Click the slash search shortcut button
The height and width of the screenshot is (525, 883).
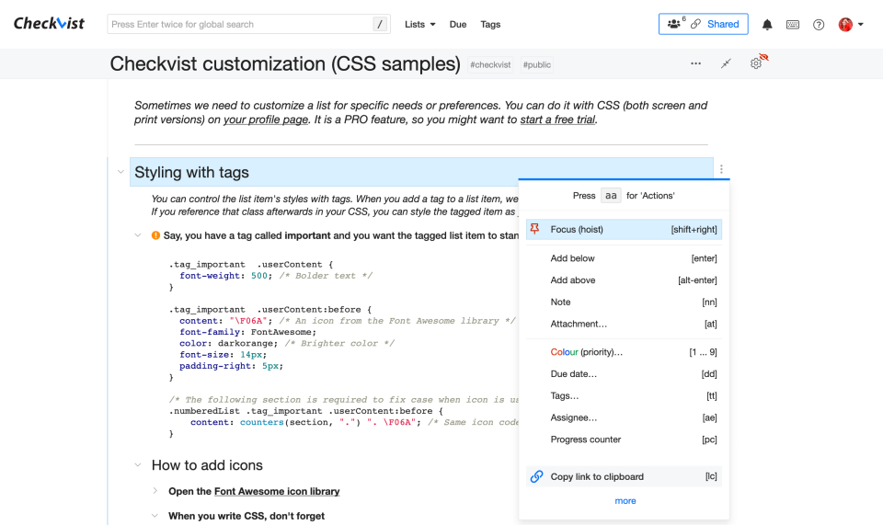(380, 25)
